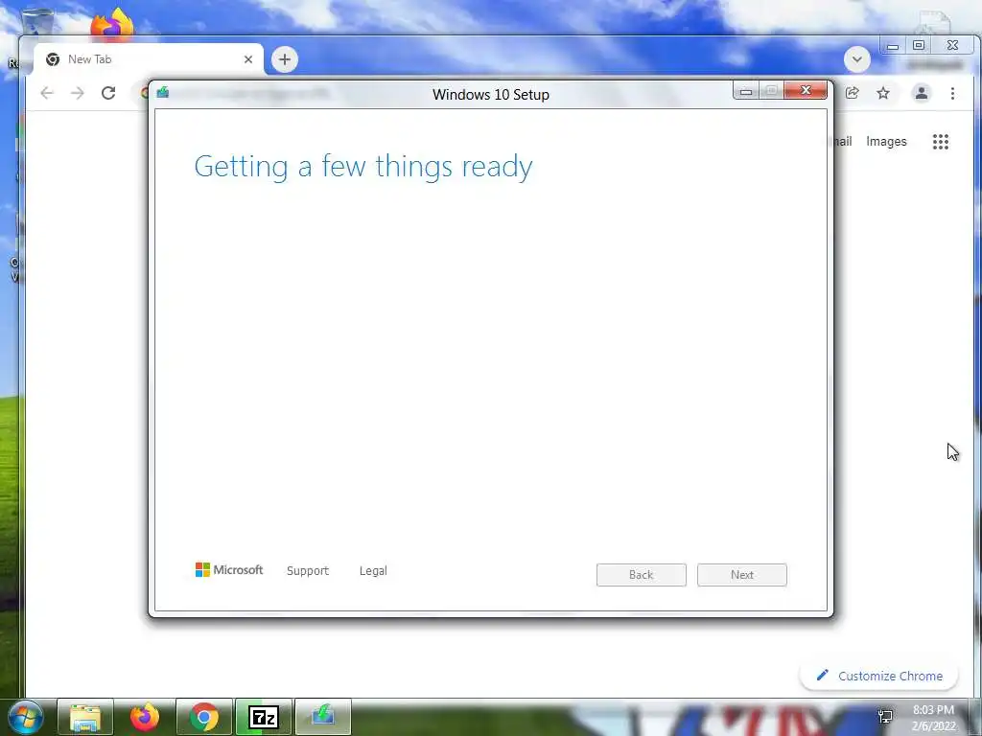Open 7-Zip from the taskbar
The image size is (982, 736).
pos(264,717)
